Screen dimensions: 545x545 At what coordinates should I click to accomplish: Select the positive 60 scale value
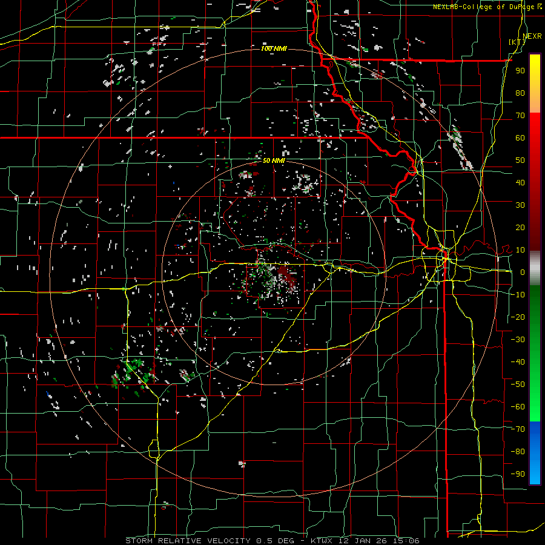coord(520,138)
